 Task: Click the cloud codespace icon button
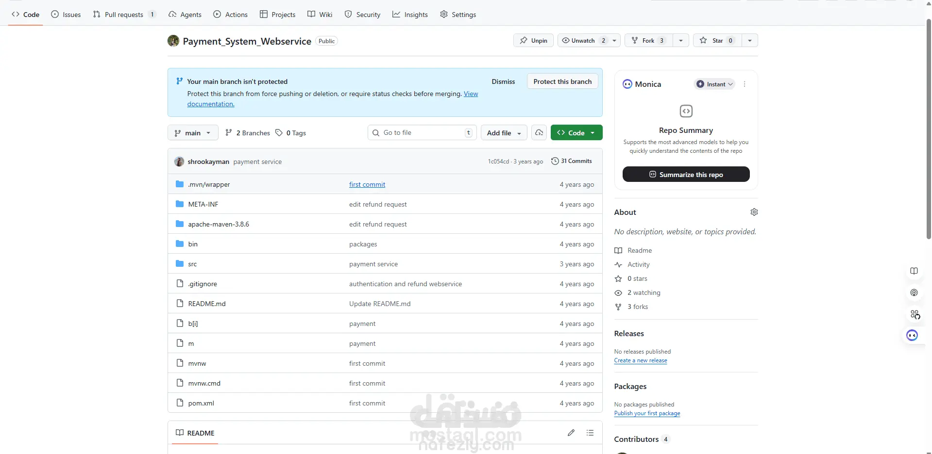coord(539,133)
